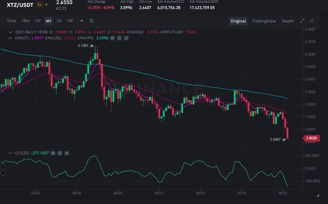
Task: Remove the EMA indicator with its X icon
Action: coord(126,38)
